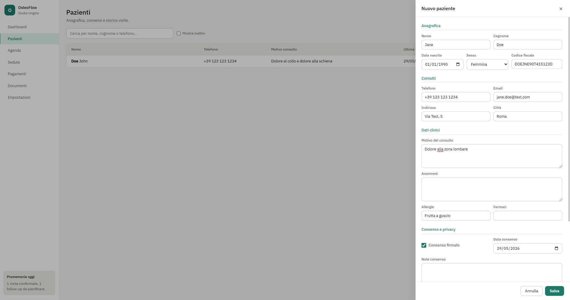
Task: Click the Allergie field Frutta a guscio
Action: (456, 216)
